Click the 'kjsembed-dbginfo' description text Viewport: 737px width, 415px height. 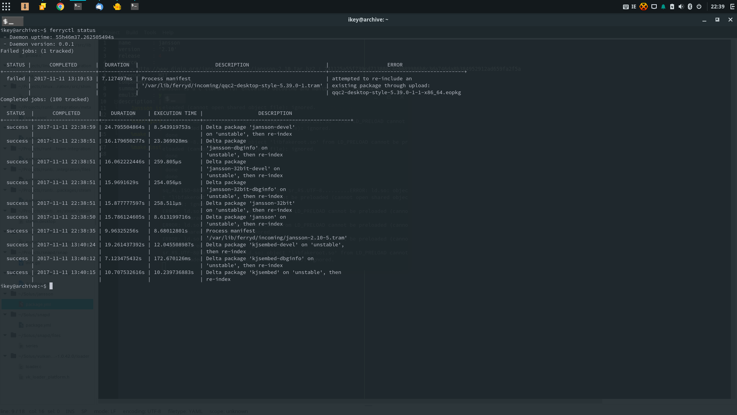click(x=277, y=259)
